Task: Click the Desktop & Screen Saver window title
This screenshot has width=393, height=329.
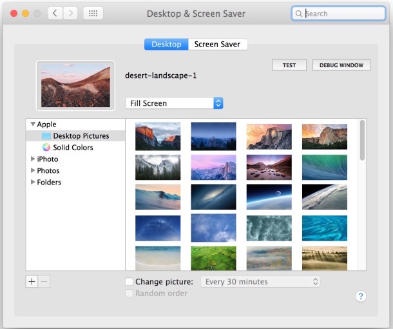Action: pyautogui.click(x=196, y=14)
